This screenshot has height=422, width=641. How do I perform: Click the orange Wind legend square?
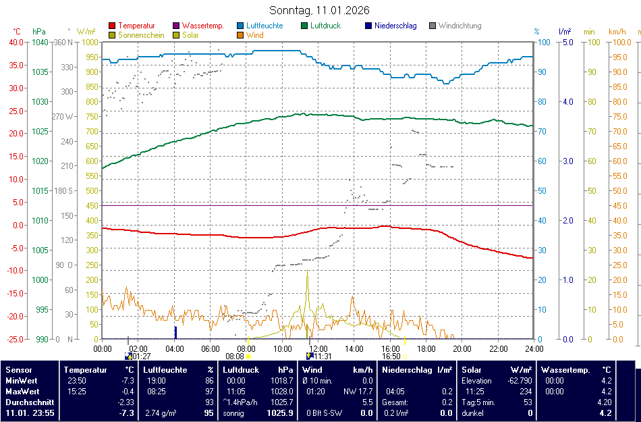point(241,35)
